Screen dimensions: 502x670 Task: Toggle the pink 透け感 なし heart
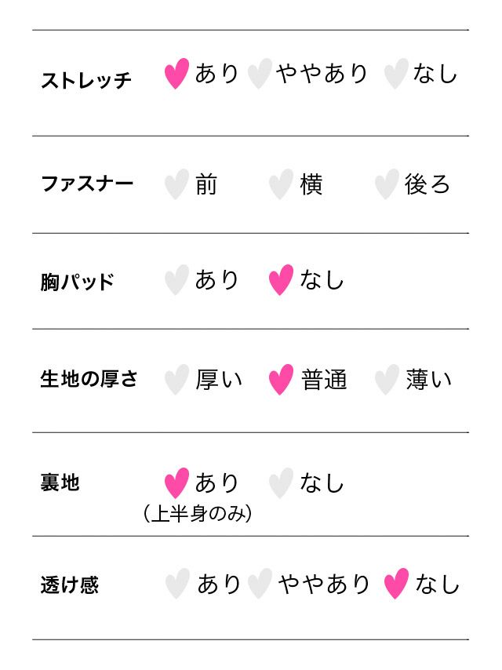pos(396,584)
